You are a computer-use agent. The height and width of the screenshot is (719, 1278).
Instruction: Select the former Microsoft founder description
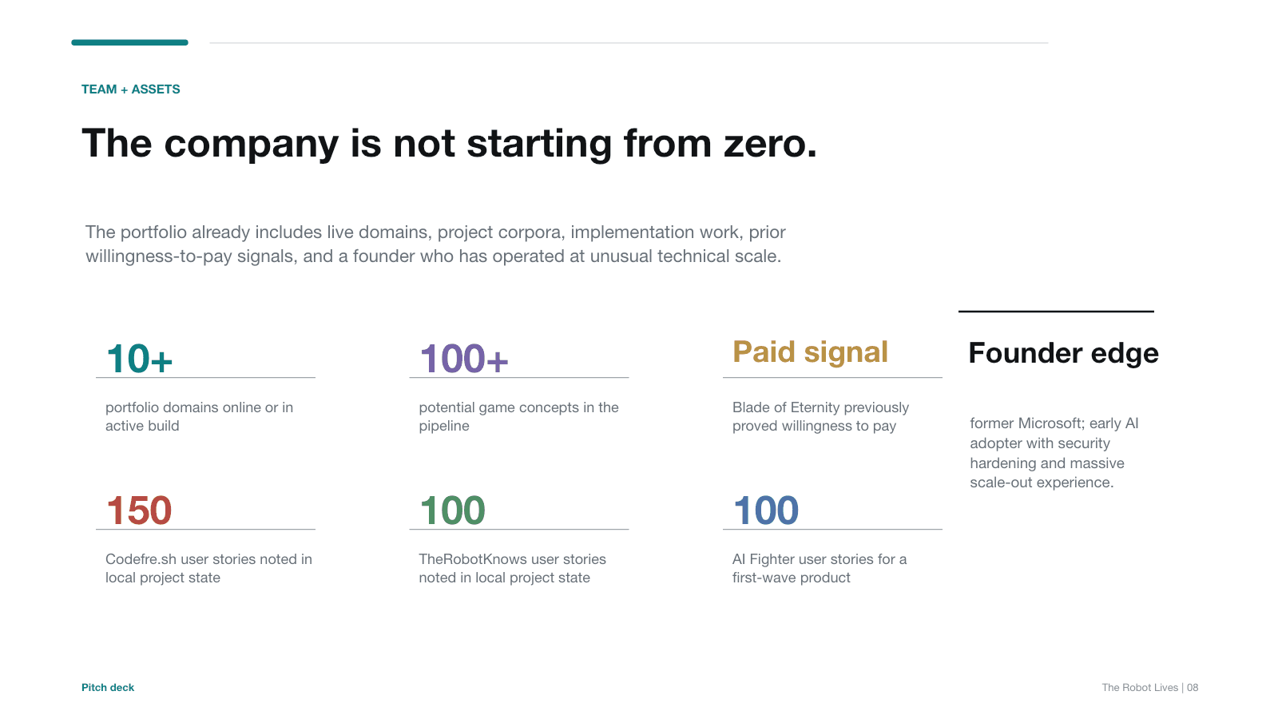(x=1054, y=453)
